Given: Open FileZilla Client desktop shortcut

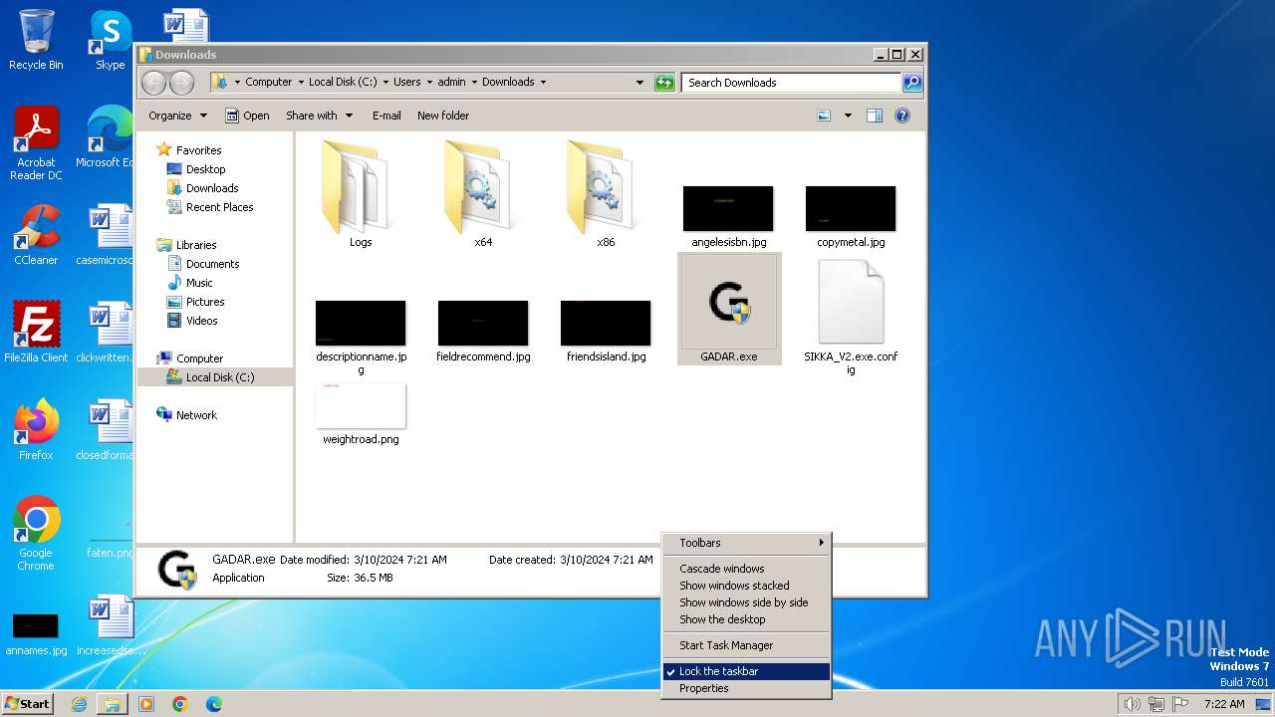Looking at the screenshot, I should tap(36, 333).
